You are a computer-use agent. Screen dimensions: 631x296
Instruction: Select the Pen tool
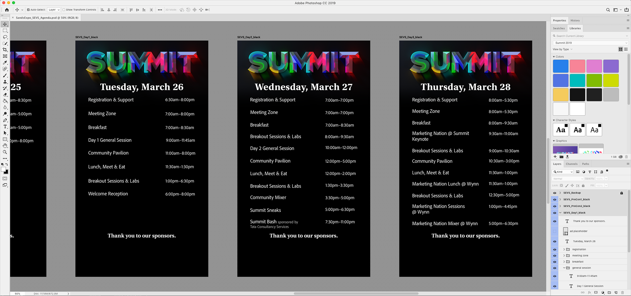click(x=5, y=120)
